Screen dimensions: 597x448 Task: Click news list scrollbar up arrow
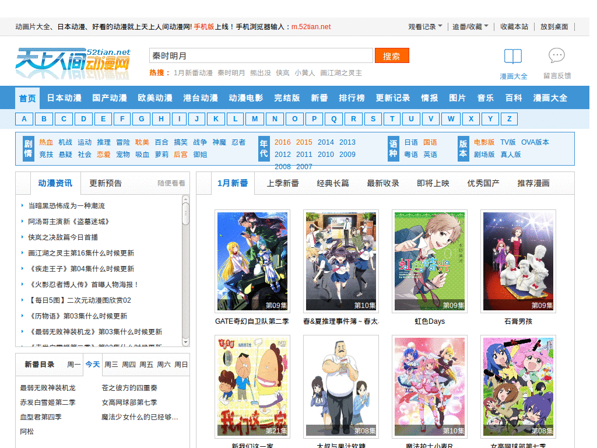point(186,198)
